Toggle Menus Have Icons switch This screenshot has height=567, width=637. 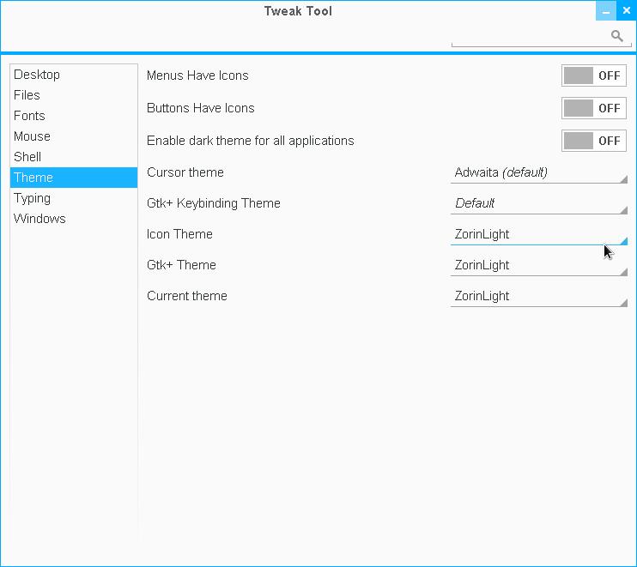594,75
